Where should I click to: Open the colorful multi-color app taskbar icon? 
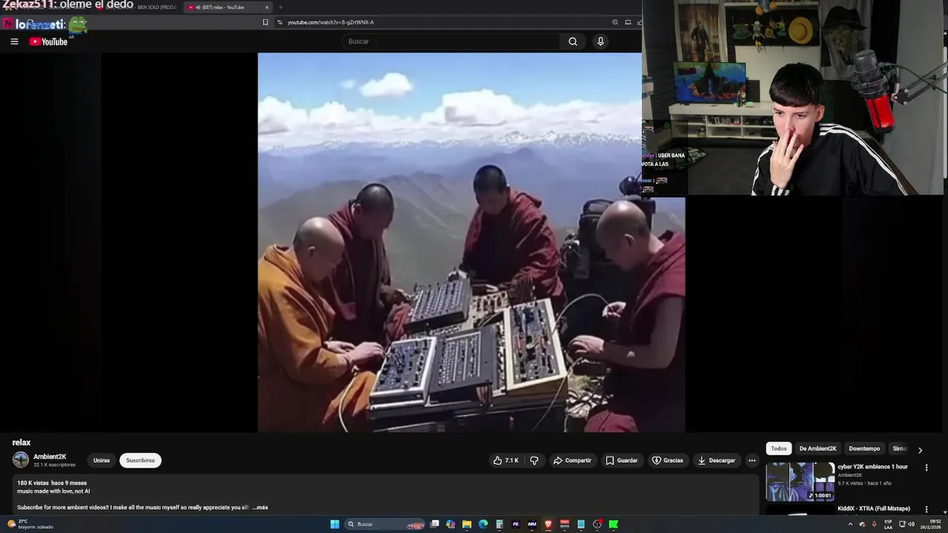pos(450,524)
